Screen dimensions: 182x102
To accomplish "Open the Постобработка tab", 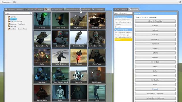I will [71, 9].
